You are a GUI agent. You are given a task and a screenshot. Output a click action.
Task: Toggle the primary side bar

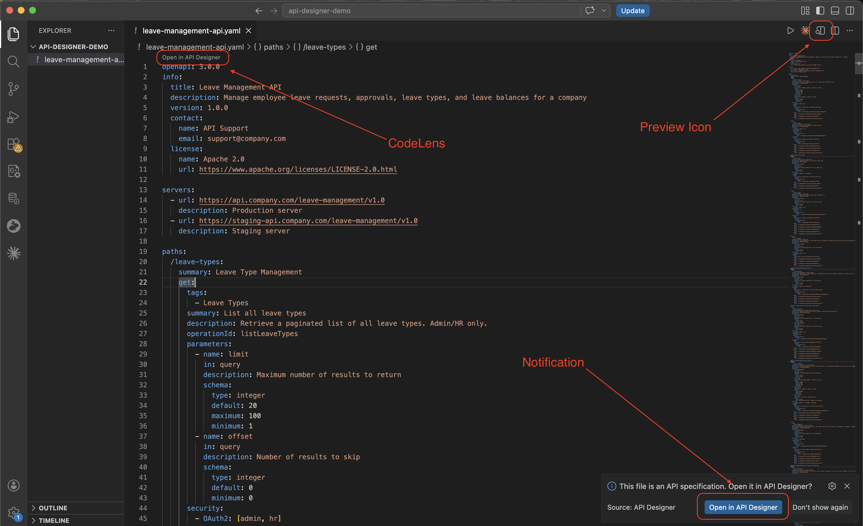tap(820, 11)
